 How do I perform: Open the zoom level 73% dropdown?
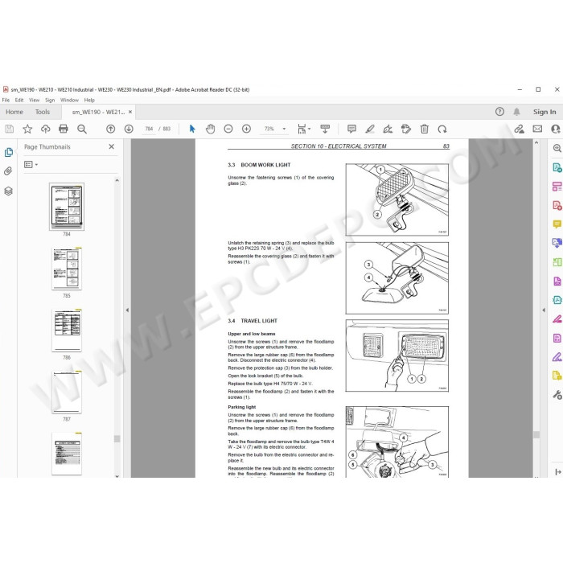pos(284,129)
